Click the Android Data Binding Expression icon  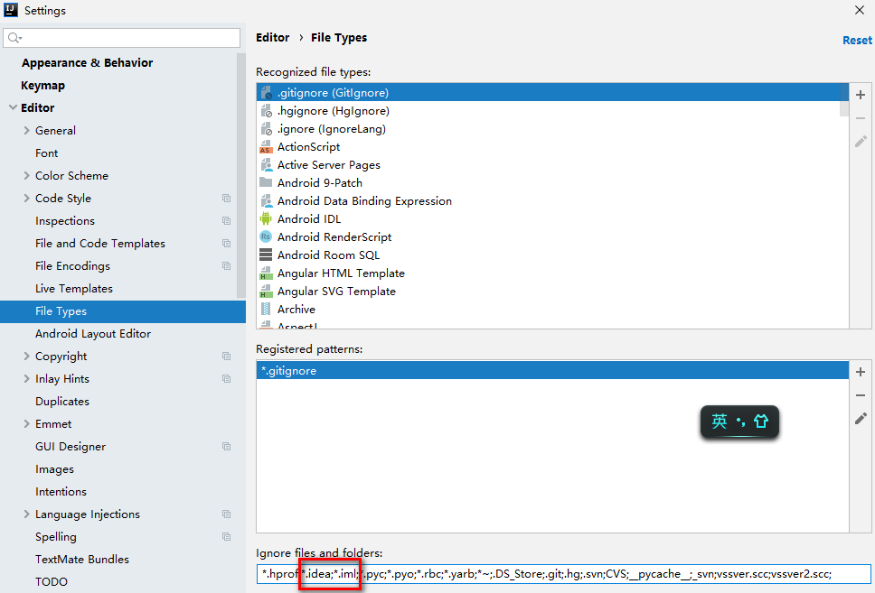(x=266, y=201)
